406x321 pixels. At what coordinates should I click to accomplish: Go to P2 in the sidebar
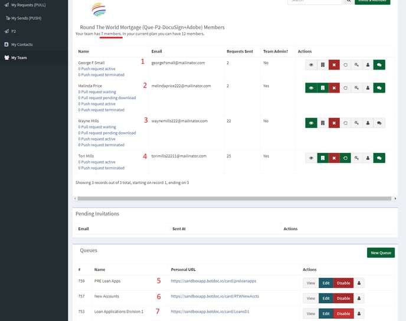click(x=14, y=31)
